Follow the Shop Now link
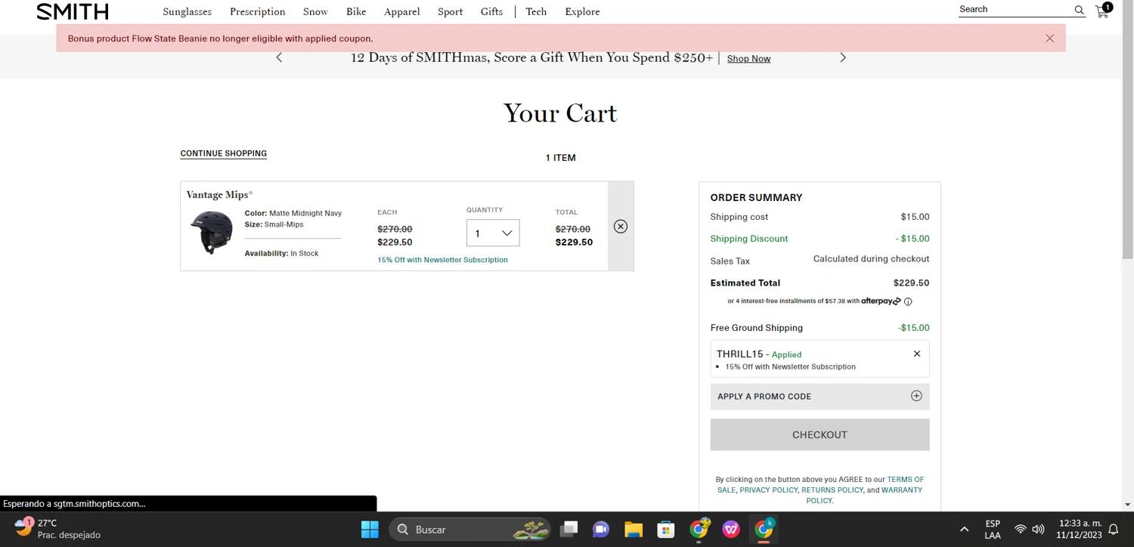 click(748, 58)
